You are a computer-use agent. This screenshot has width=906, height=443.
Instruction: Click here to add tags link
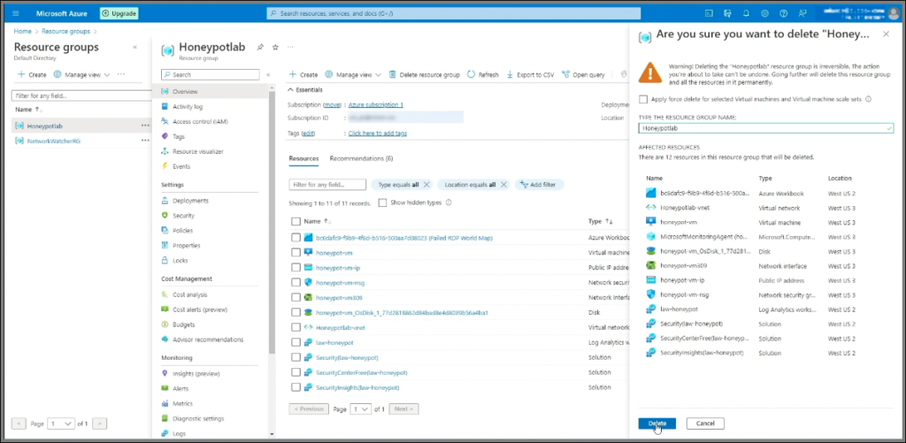pos(377,133)
